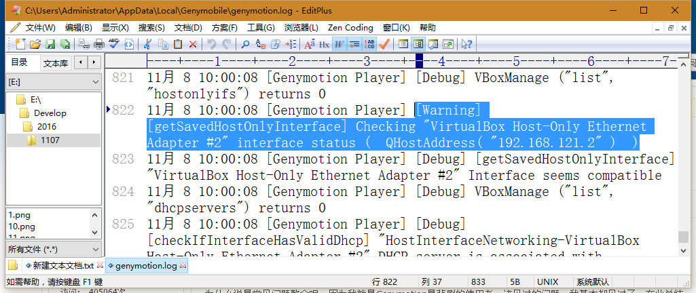Open the 所有文件 (*.*) filter dropdown
The width and height of the screenshot is (696, 293).
point(53,250)
